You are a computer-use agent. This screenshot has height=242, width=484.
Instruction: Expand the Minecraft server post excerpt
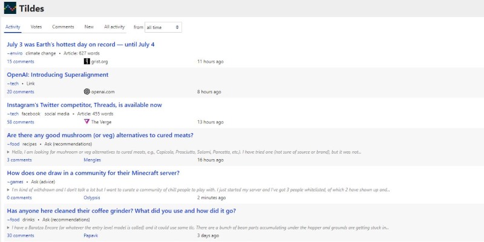pos(8,189)
